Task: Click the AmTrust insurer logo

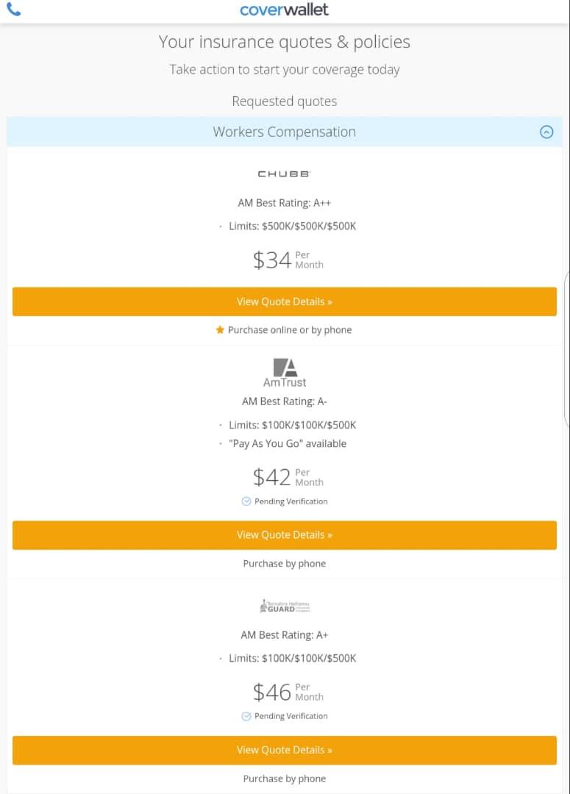Action: point(285,373)
